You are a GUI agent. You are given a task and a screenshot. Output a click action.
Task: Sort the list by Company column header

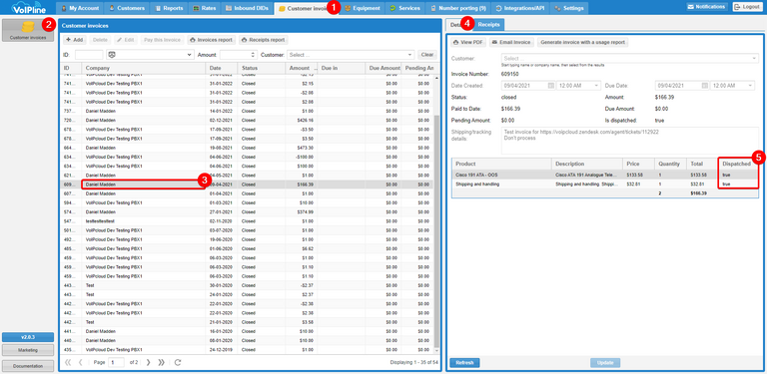coord(144,68)
